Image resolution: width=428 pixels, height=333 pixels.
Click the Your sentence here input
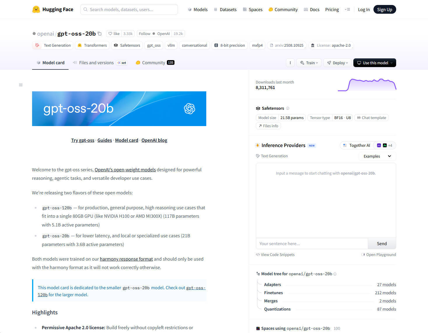312,243
